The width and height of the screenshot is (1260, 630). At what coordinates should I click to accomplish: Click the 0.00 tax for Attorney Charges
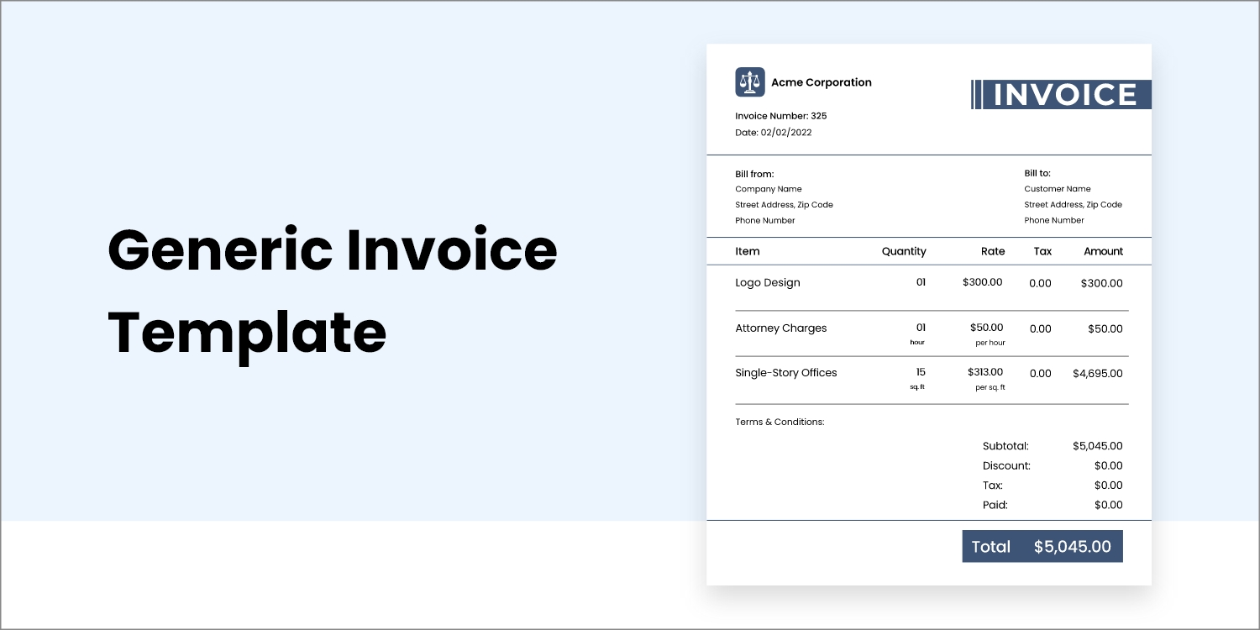pyautogui.click(x=1041, y=328)
